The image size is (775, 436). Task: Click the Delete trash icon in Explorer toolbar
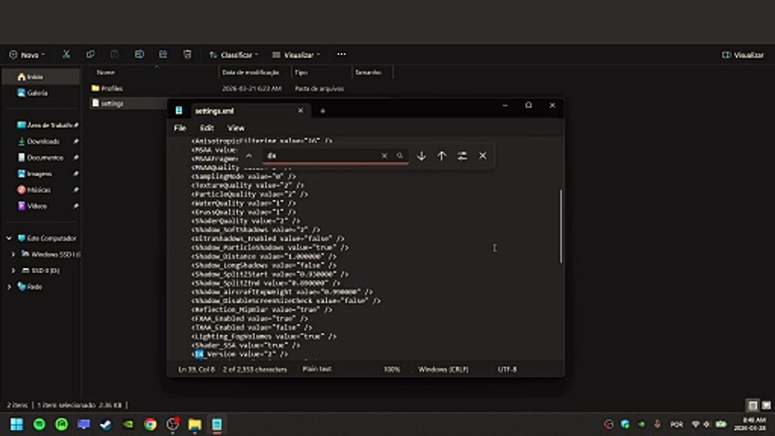187,54
